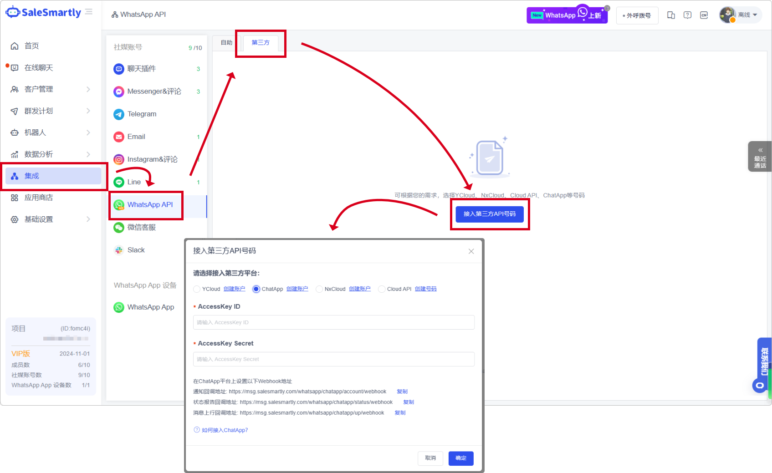This screenshot has height=473, width=772.
Task: Click the blue 确定 confirm button
Action: [460, 458]
